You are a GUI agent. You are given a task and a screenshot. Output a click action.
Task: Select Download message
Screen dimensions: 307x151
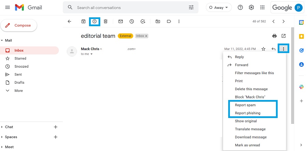point(254,137)
